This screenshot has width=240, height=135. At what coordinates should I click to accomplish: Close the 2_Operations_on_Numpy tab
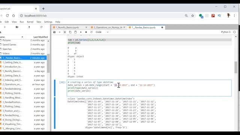(124, 27)
